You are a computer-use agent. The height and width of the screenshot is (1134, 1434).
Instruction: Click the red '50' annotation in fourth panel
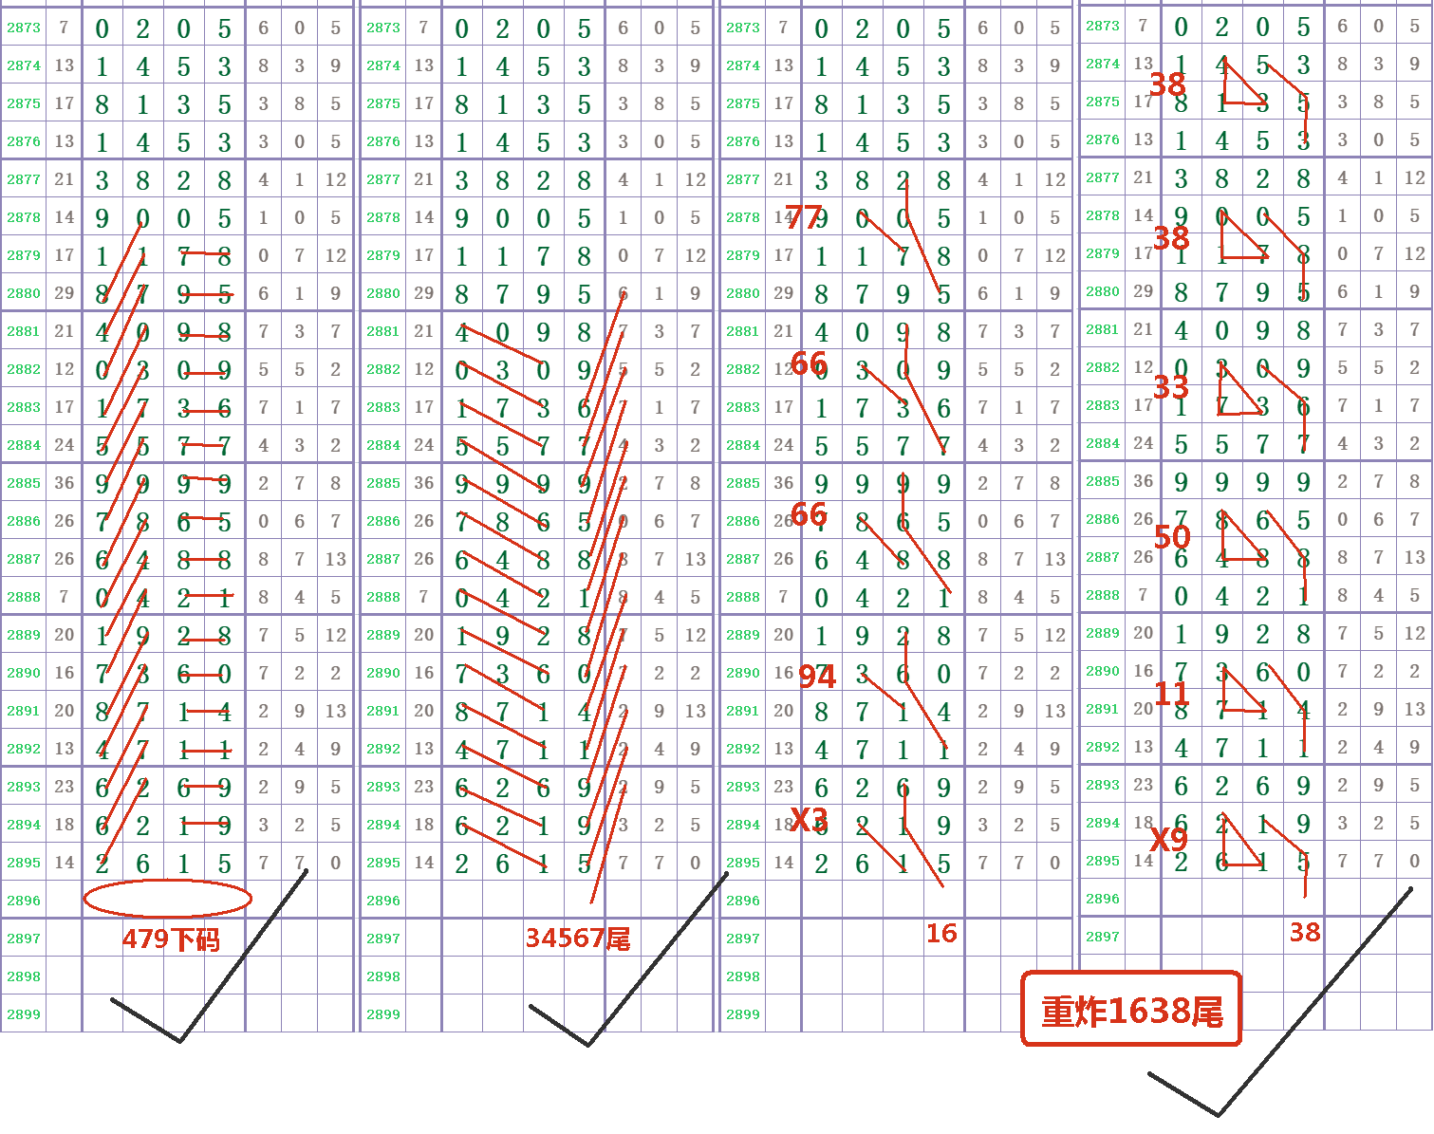coord(1172,537)
